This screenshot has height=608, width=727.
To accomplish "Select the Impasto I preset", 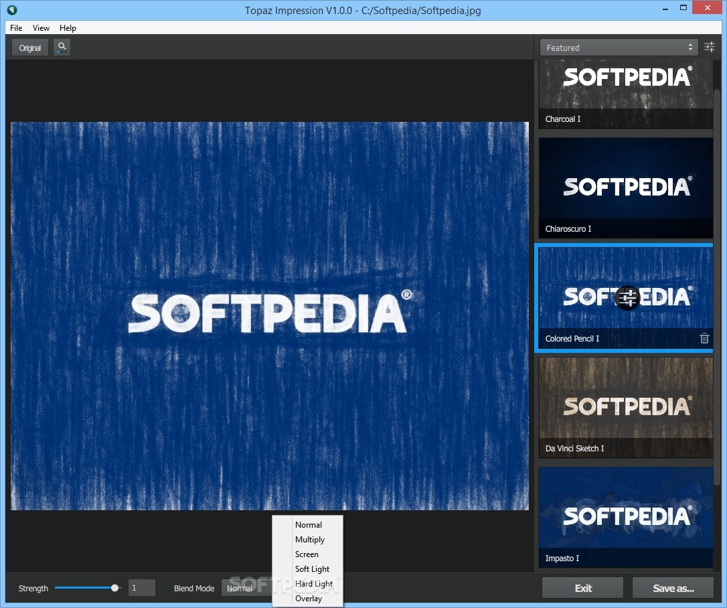I will [625, 518].
